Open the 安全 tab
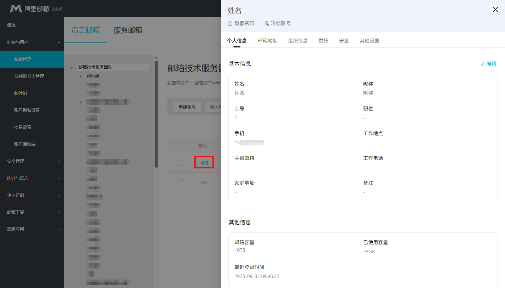505x288 pixels. click(x=344, y=41)
